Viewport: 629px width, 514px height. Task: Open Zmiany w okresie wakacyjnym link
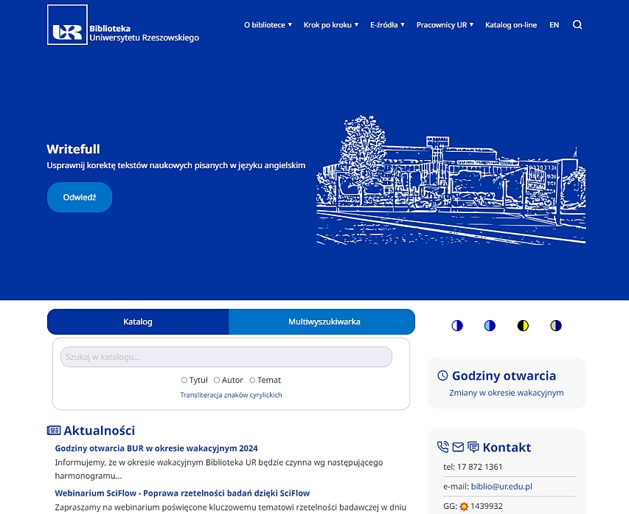coord(507,393)
